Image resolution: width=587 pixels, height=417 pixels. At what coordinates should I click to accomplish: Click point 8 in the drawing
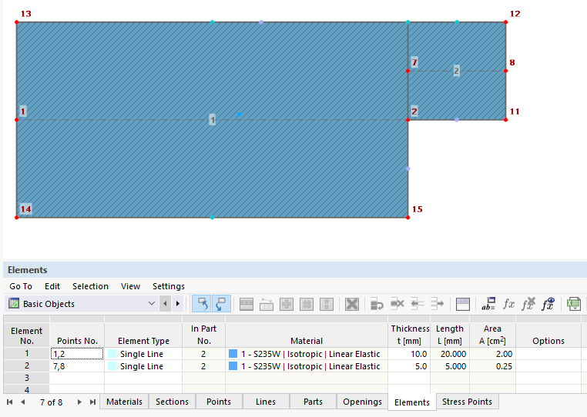point(506,71)
